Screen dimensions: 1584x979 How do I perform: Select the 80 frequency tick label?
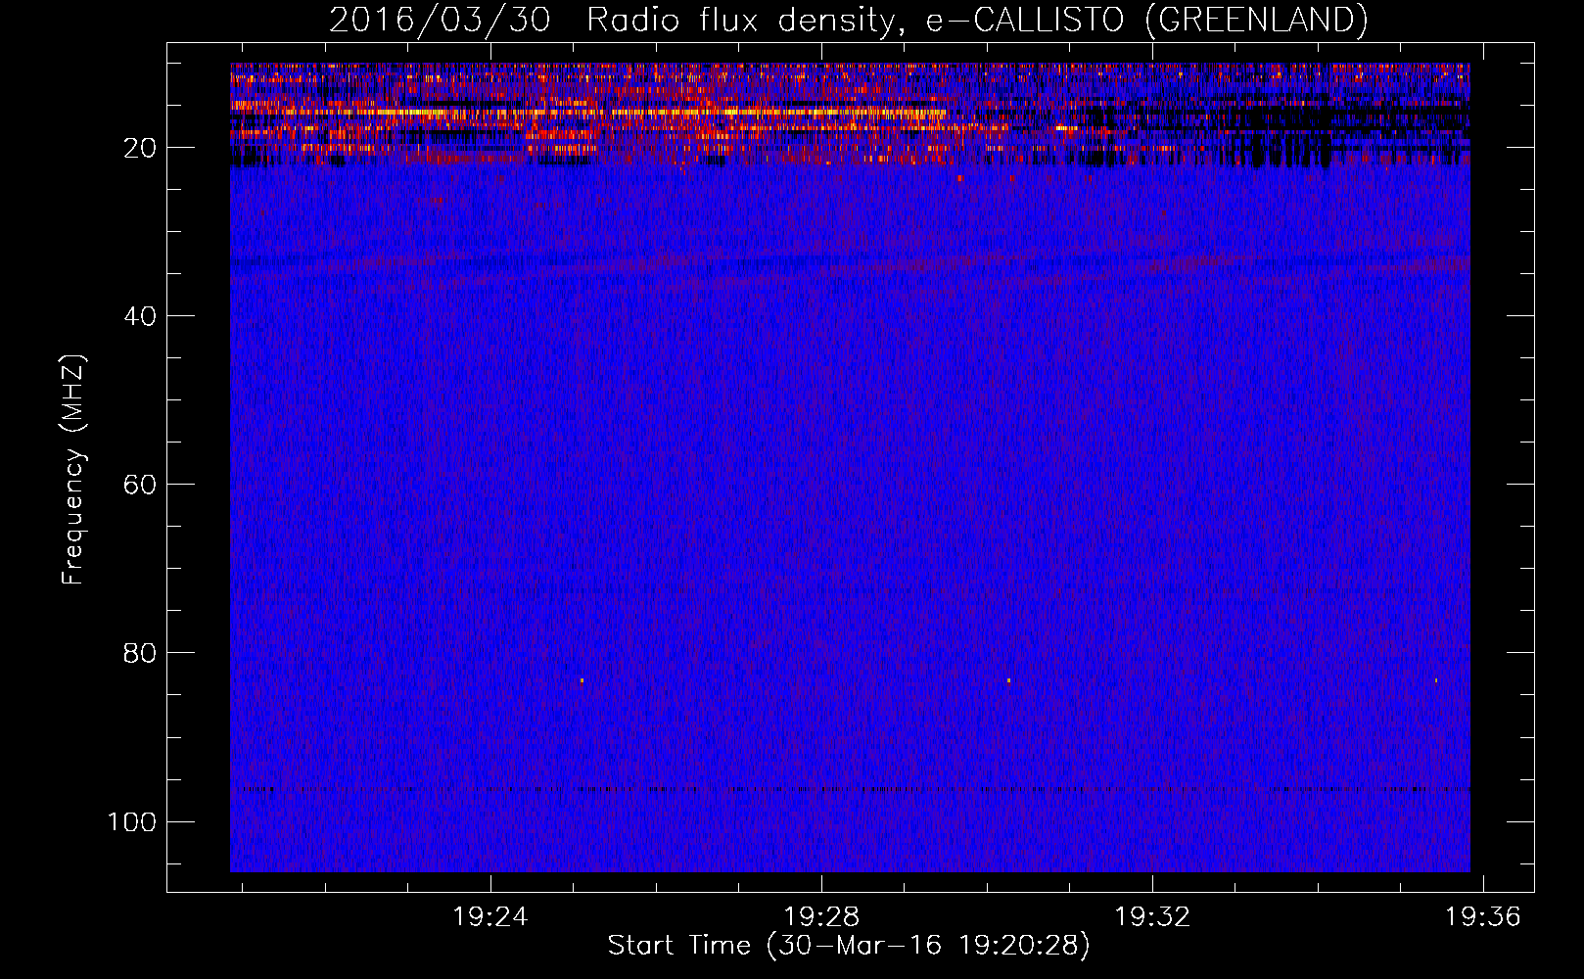tap(140, 653)
